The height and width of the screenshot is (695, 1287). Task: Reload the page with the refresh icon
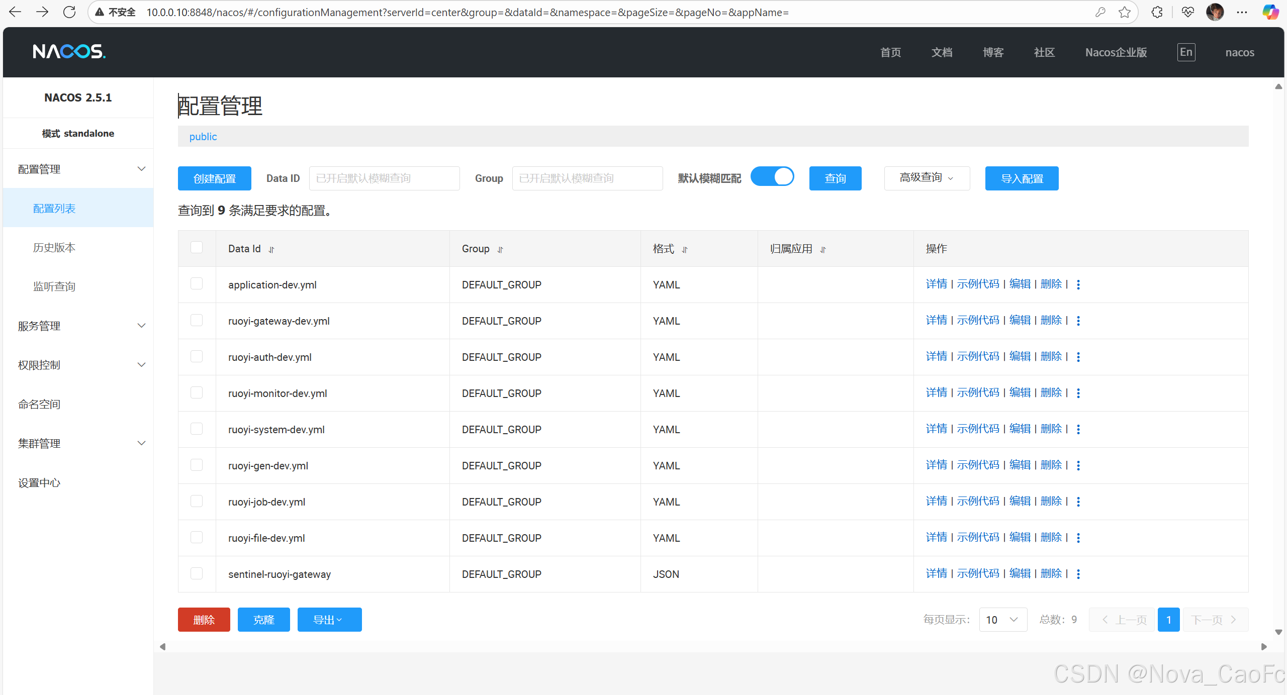(69, 12)
